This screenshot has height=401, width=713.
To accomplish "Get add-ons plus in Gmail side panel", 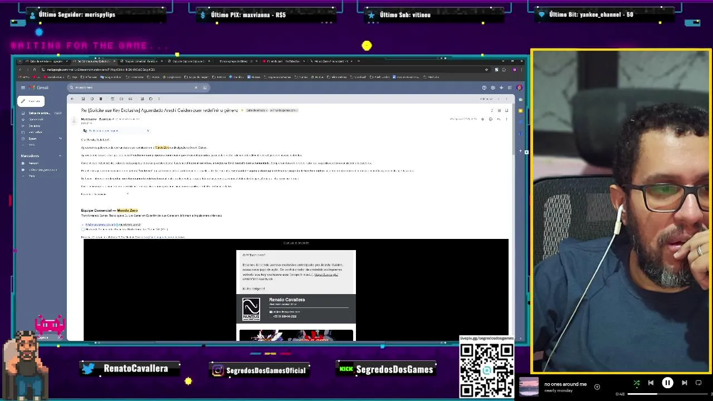I will [520, 151].
